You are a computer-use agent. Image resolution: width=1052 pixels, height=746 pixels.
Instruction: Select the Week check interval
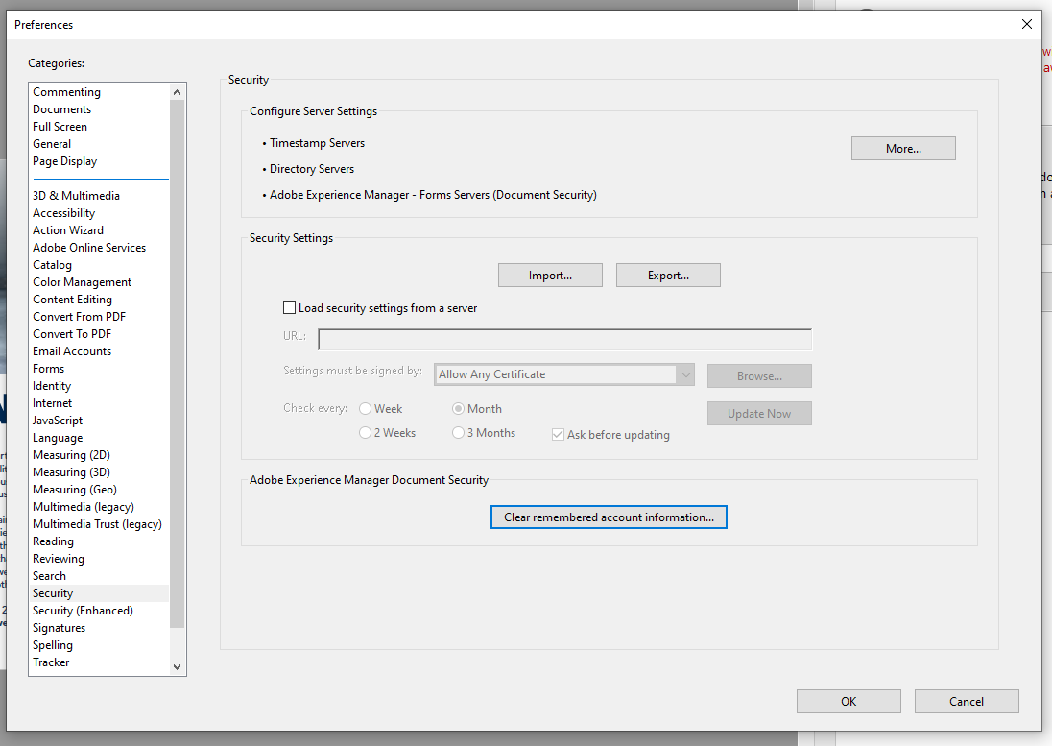(x=365, y=408)
